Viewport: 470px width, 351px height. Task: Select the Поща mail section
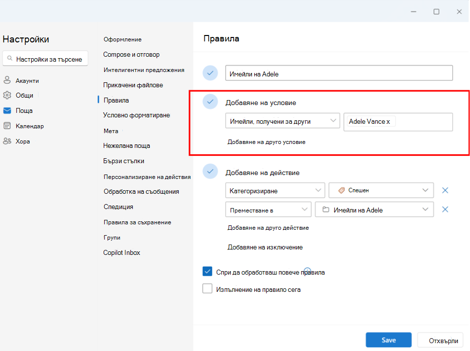point(18,111)
